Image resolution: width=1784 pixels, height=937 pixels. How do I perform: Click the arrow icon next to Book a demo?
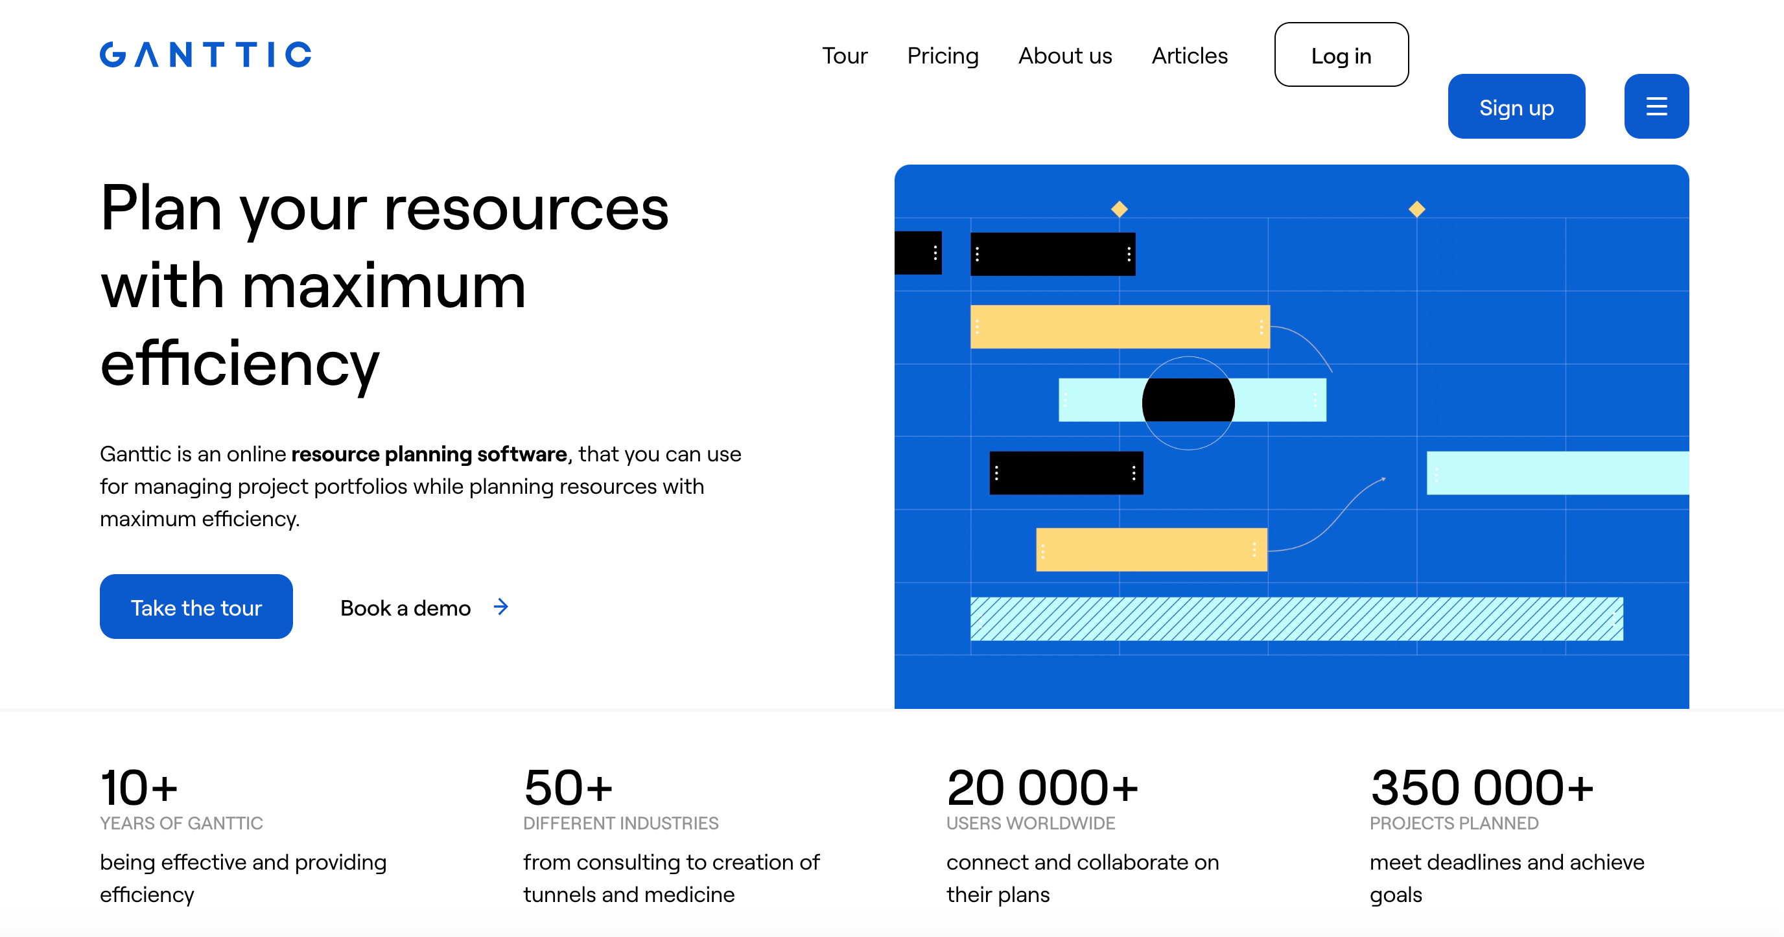click(502, 607)
